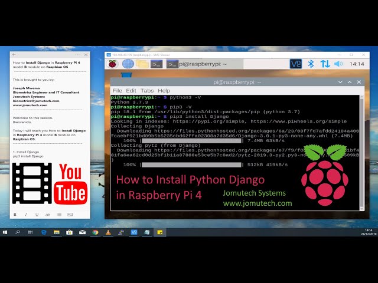Insert an image into the sticky note
Image resolution: width=378 pixels, height=283 pixels.
click(x=70, y=215)
